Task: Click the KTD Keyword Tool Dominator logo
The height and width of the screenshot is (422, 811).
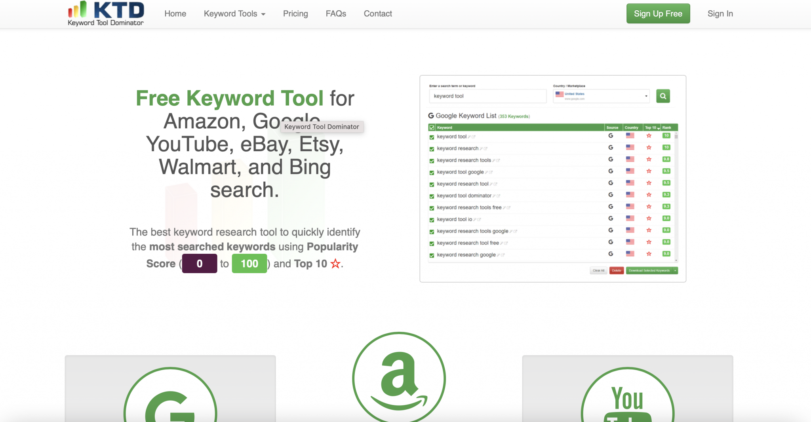Action: (x=105, y=13)
